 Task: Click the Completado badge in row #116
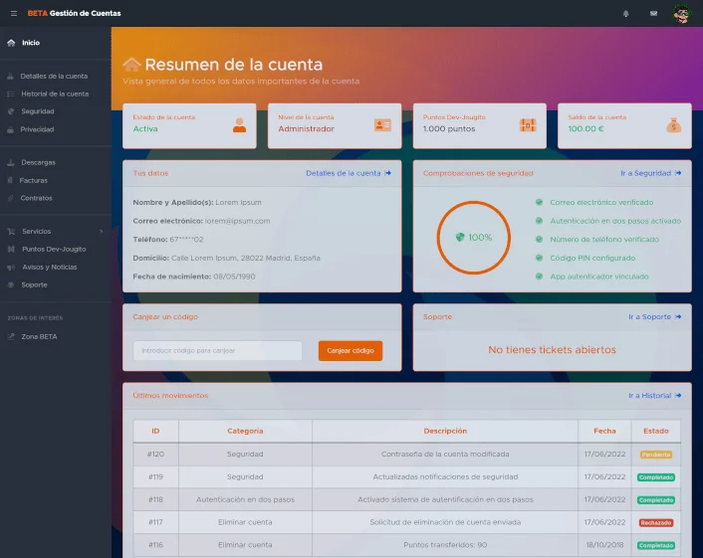(656, 545)
